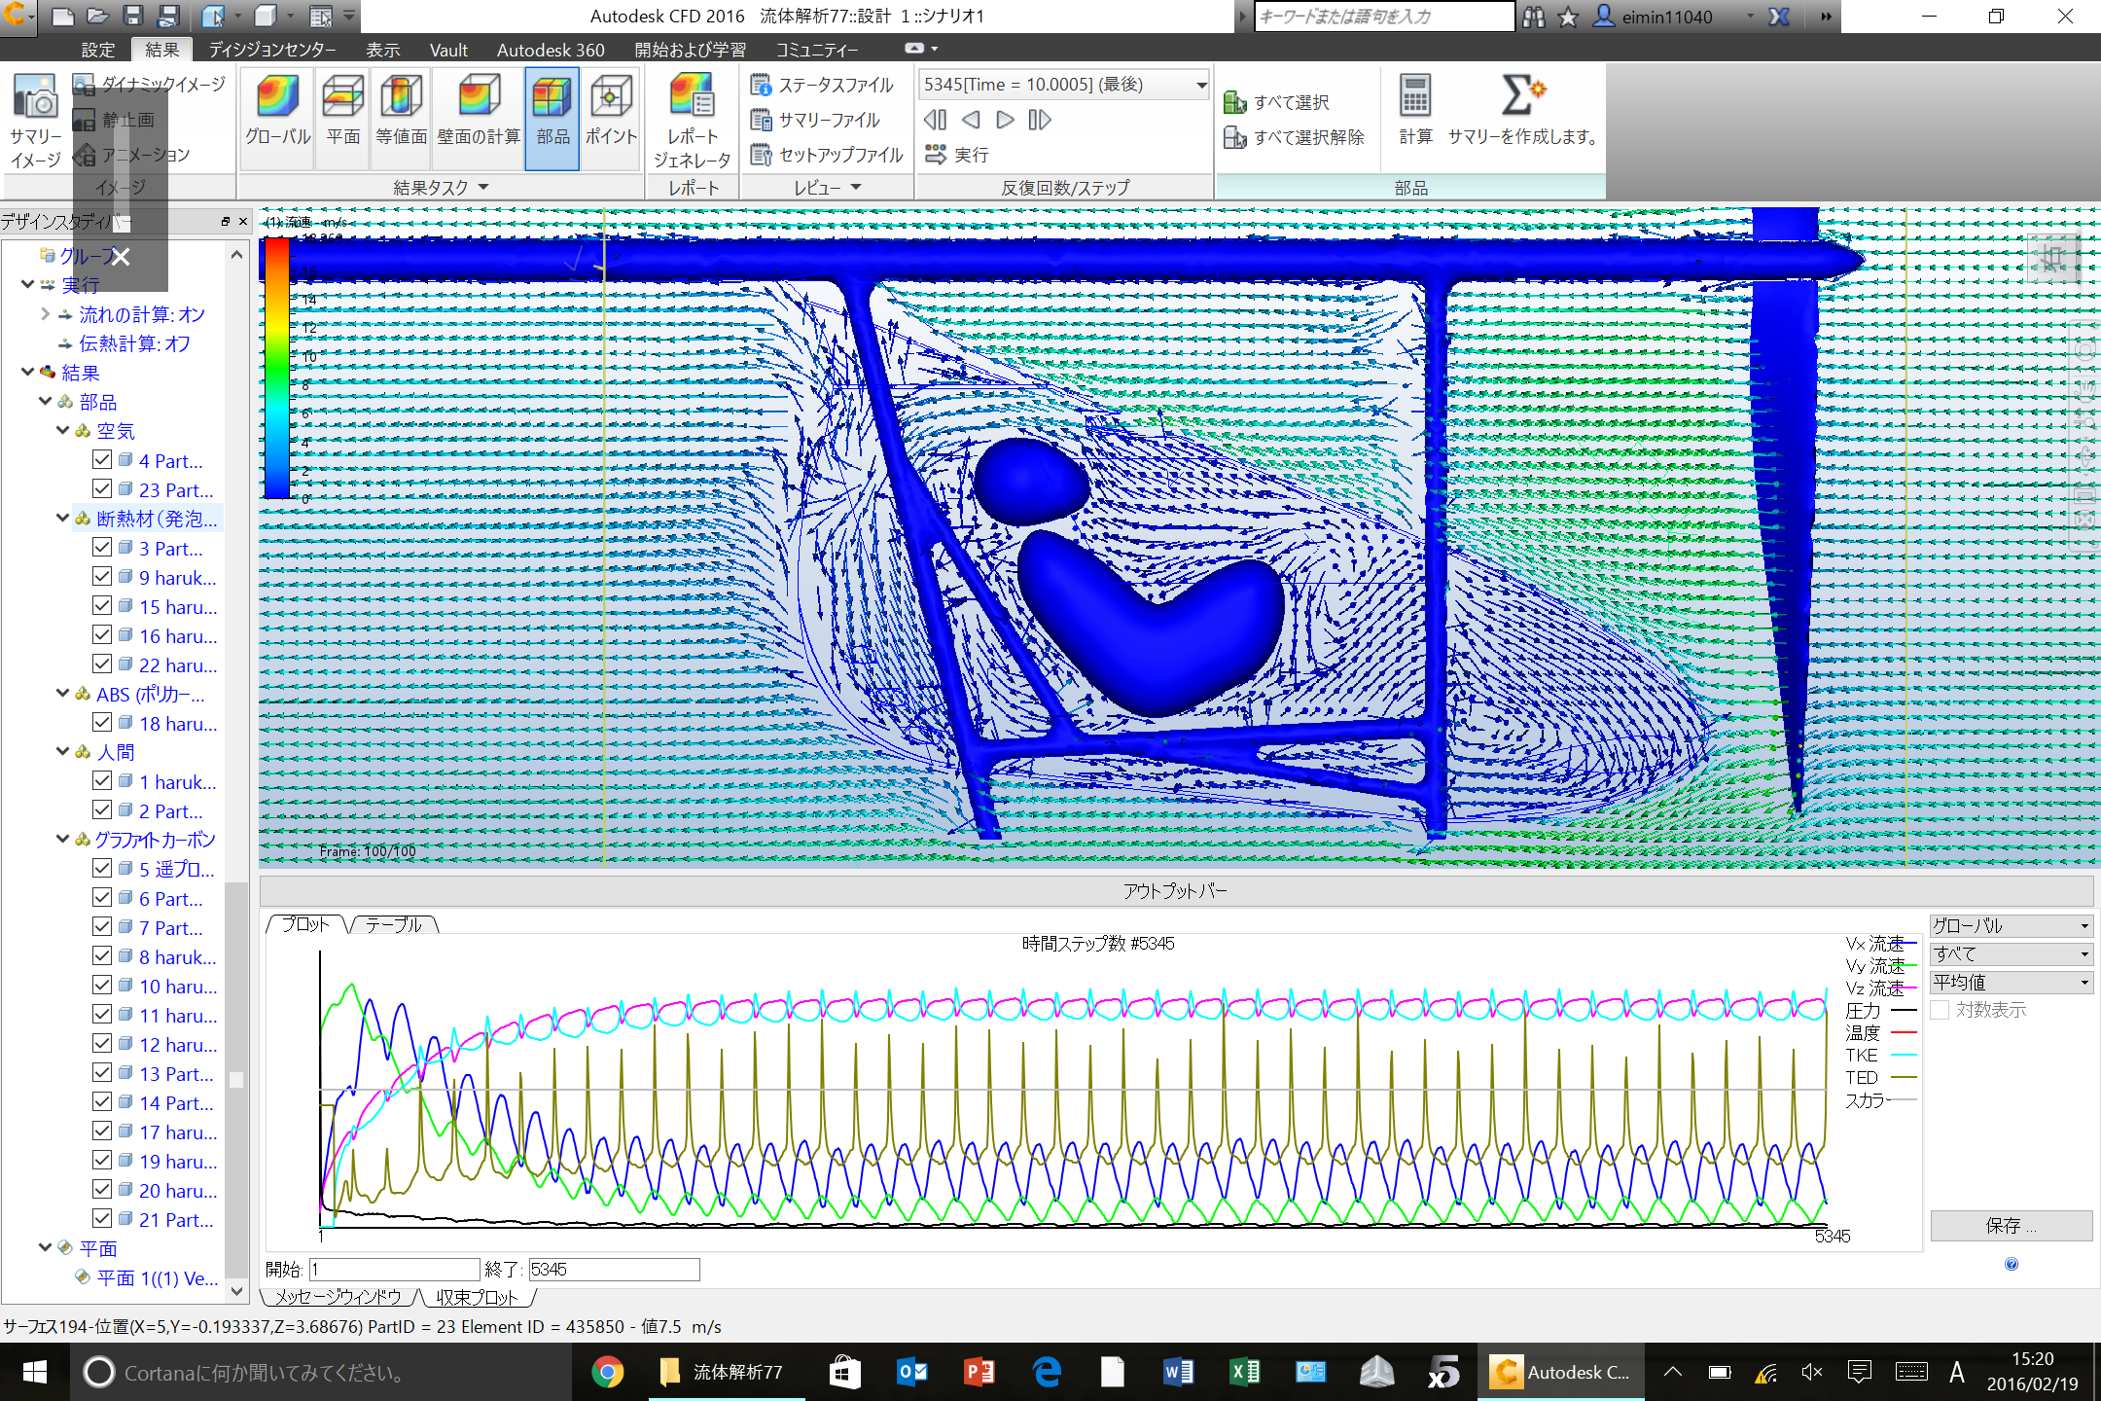Toggle the 18 haru... checkbox
Image resolution: width=2101 pixels, height=1401 pixels.
click(102, 722)
